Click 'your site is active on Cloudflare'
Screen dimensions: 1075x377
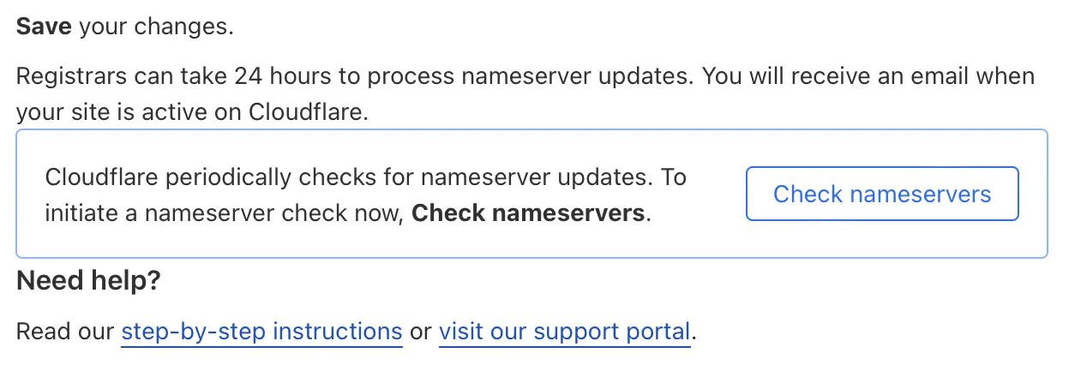(191, 112)
